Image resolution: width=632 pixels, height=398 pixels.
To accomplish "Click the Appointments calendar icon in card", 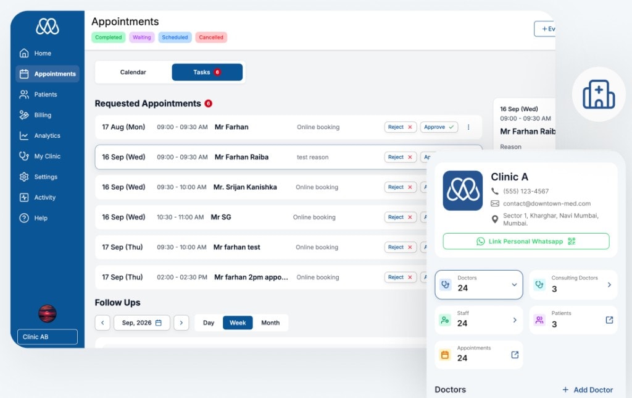I will 445,355.
